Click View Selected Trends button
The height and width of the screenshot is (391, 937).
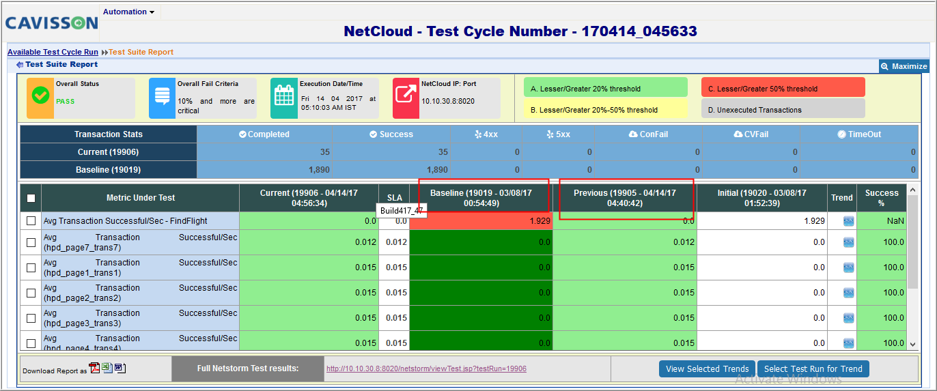point(708,368)
